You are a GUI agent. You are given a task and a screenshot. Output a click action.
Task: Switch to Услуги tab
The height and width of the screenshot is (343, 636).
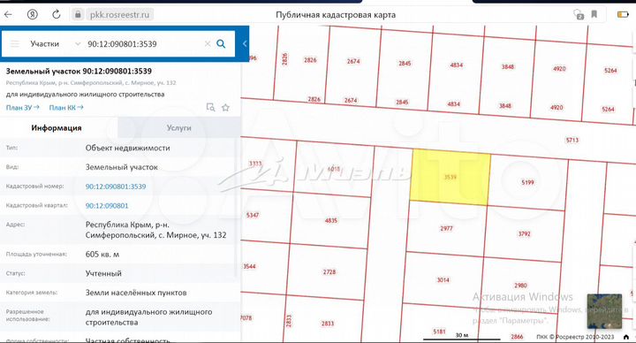pos(178,128)
